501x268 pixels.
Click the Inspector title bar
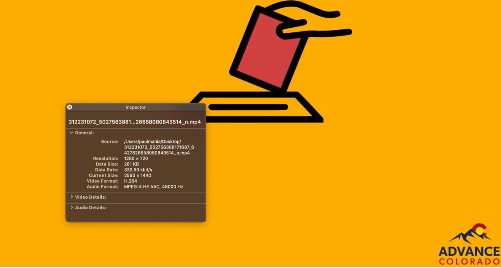tap(136, 107)
